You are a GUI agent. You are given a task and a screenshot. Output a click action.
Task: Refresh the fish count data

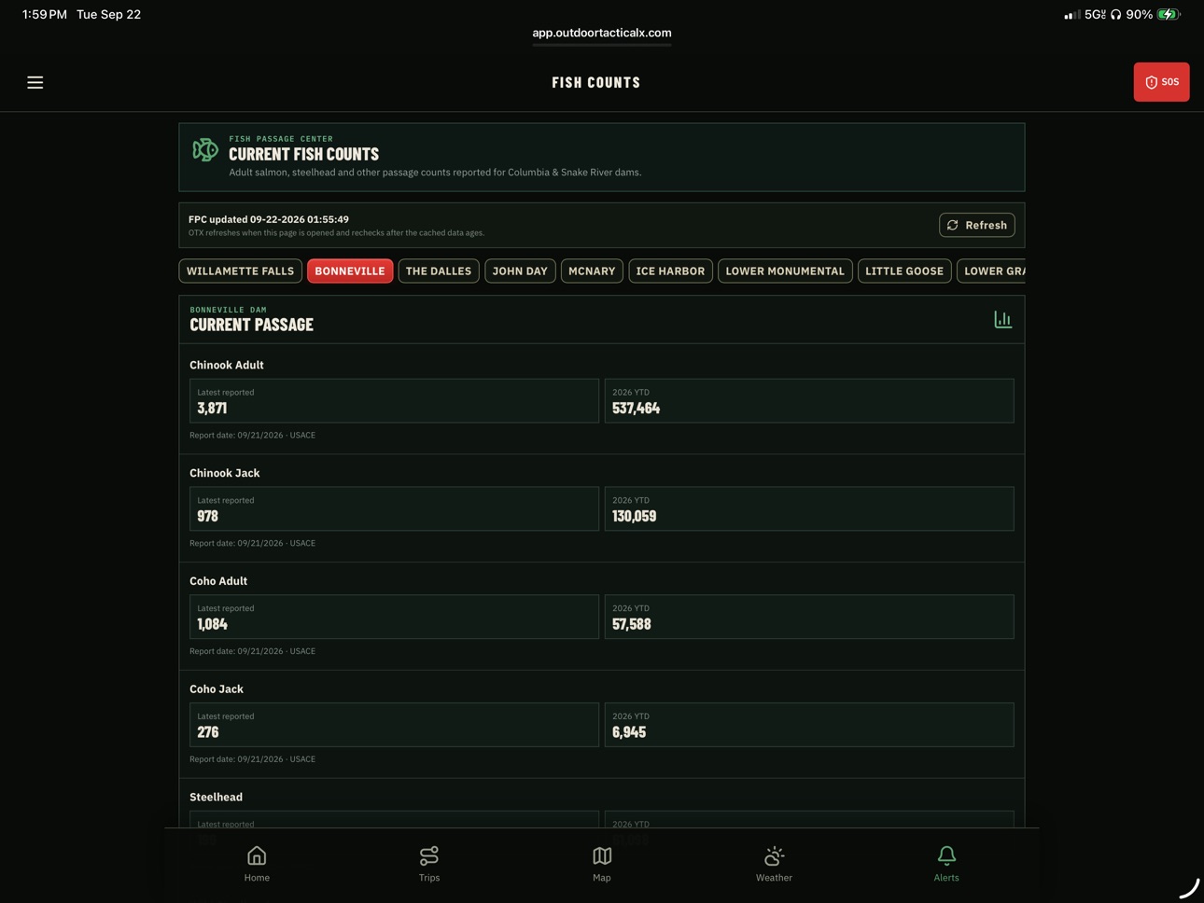click(976, 225)
